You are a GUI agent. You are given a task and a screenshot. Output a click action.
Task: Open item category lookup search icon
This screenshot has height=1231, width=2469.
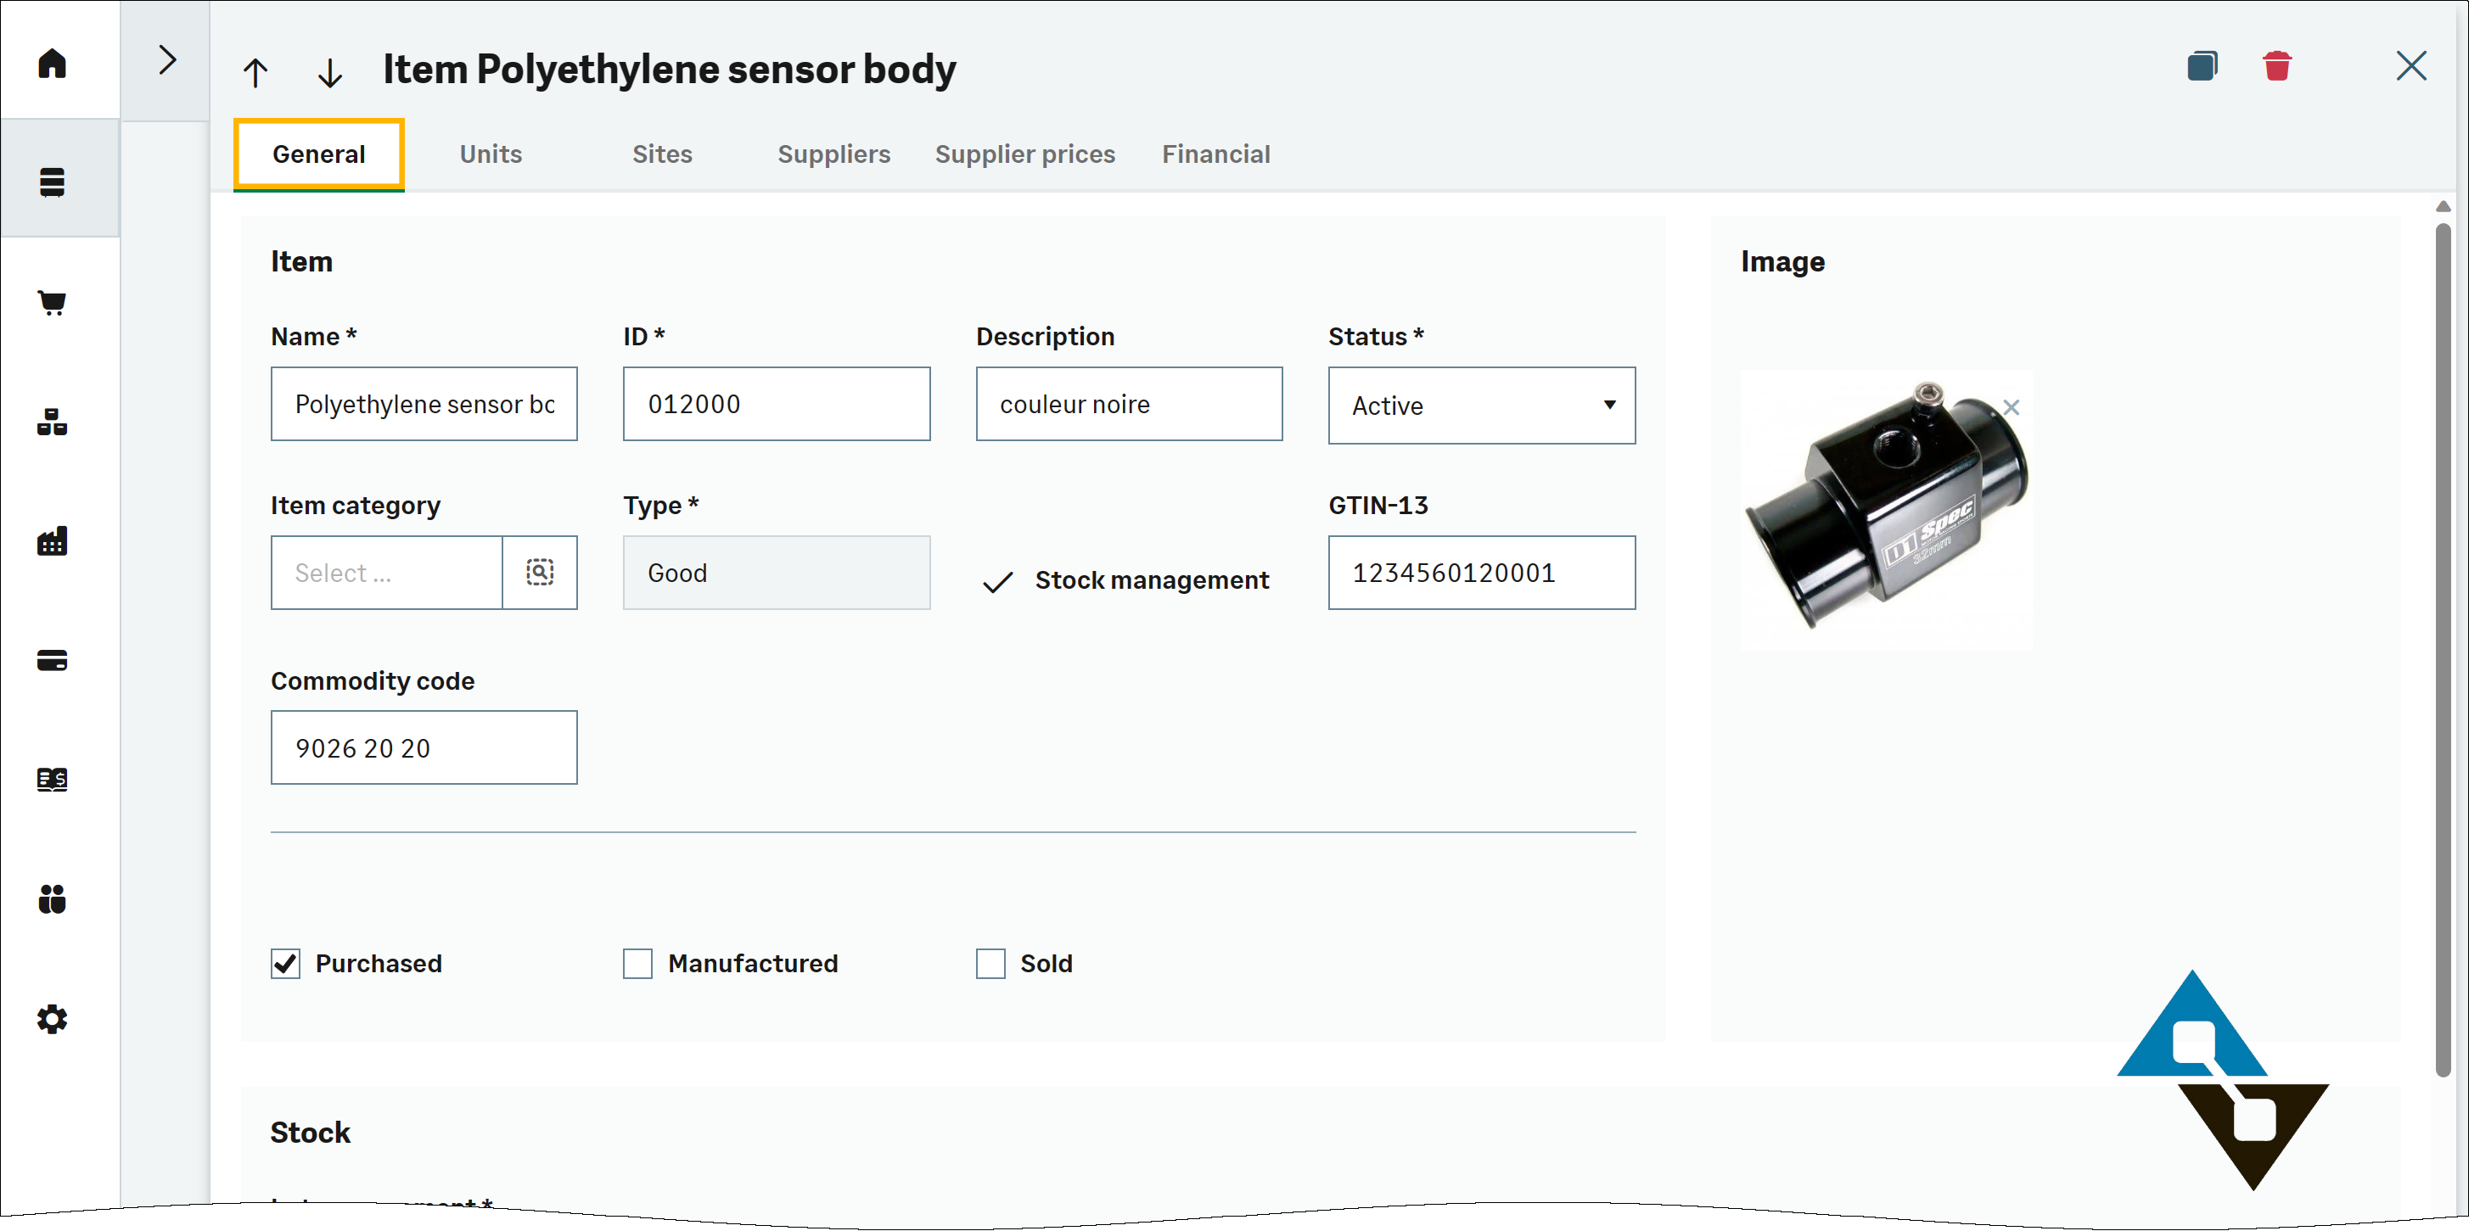click(541, 573)
